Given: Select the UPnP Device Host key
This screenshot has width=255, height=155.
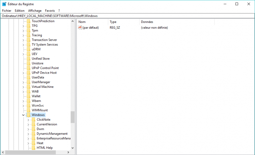Looking at the screenshot, I should coord(44,73).
